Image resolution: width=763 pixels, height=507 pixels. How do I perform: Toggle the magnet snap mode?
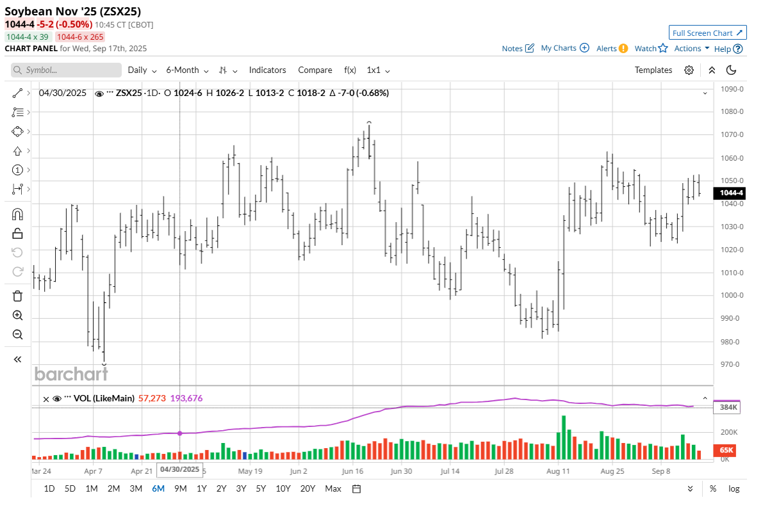pyautogui.click(x=17, y=214)
